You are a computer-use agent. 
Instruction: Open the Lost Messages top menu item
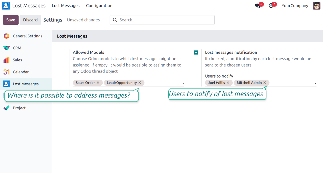pyautogui.click(x=66, y=6)
